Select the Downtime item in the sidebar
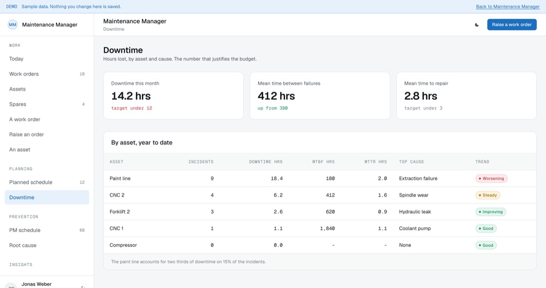The height and width of the screenshot is (288, 546). 47,197
